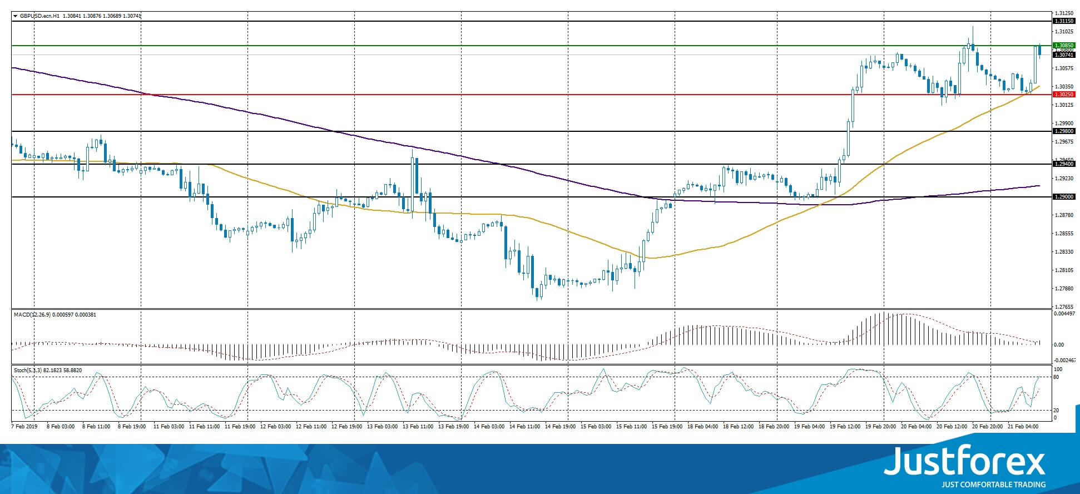Click the 13 Feb 03:00 time axis label
Image resolution: width=1080 pixels, height=494 pixels.
382,427
